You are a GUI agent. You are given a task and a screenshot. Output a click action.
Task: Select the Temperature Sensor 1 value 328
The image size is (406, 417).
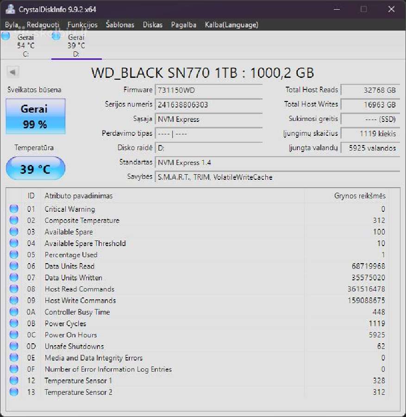pos(379,380)
